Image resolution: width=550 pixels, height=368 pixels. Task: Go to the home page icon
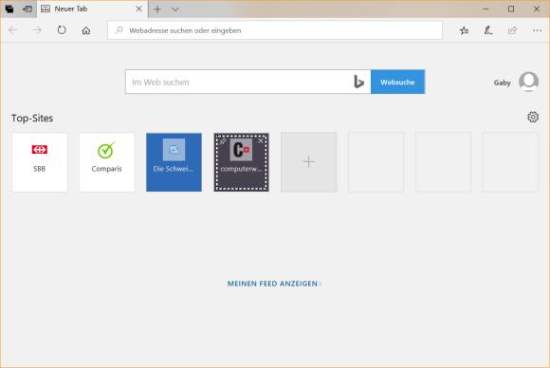pos(86,30)
